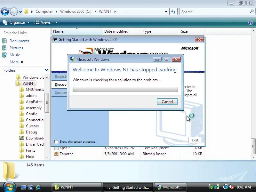
Task: Open Music favorite link
Action: tap(14, 55)
